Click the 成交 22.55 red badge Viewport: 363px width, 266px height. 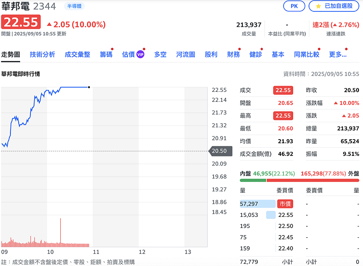[283, 90]
